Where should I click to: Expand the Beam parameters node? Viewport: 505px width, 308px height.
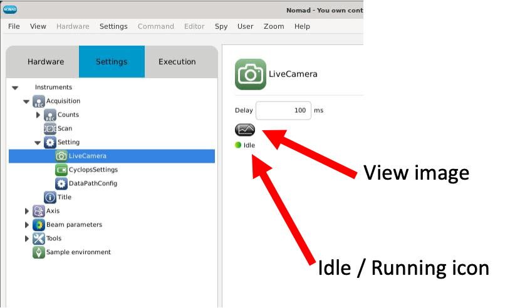[x=26, y=225]
